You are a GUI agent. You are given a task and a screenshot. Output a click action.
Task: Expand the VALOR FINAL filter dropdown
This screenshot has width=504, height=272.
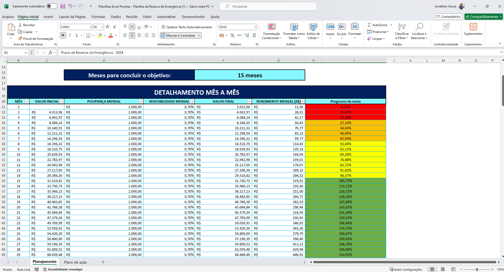tap(249, 102)
